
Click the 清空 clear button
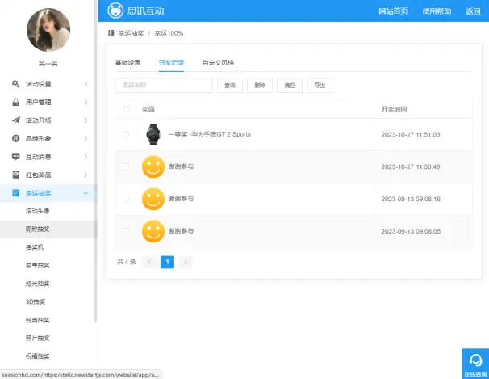290,85
